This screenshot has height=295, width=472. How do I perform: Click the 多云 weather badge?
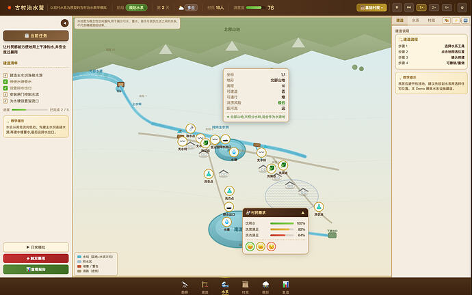pos(191,8)
